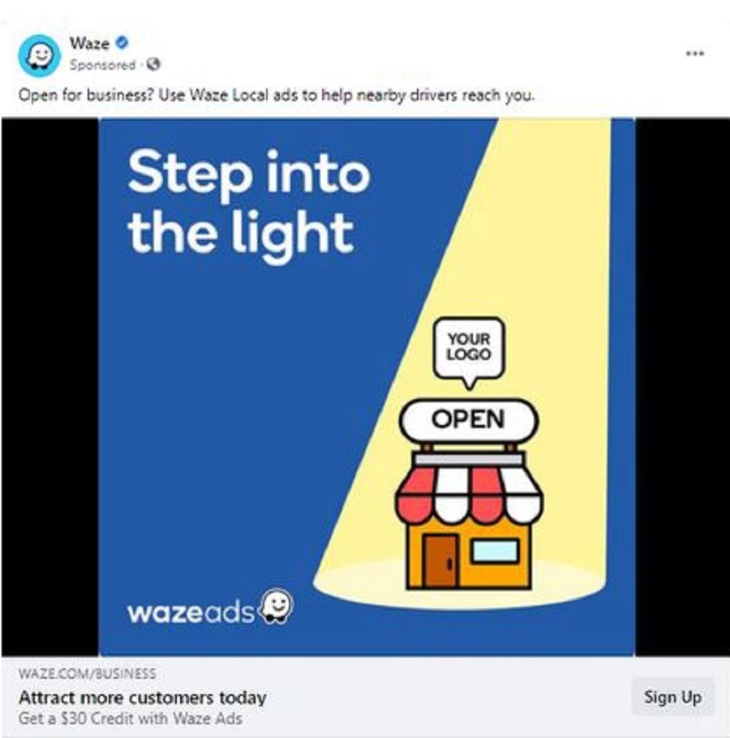Click the globe public-audience icon
730x738 pixels.
(153, 64)
